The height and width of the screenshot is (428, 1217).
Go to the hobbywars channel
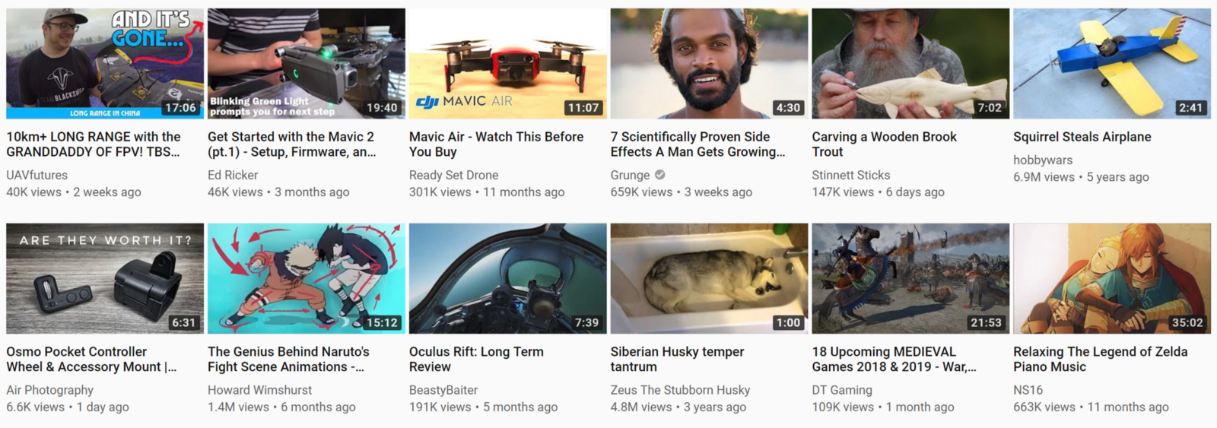click(x=1043, y=160)
